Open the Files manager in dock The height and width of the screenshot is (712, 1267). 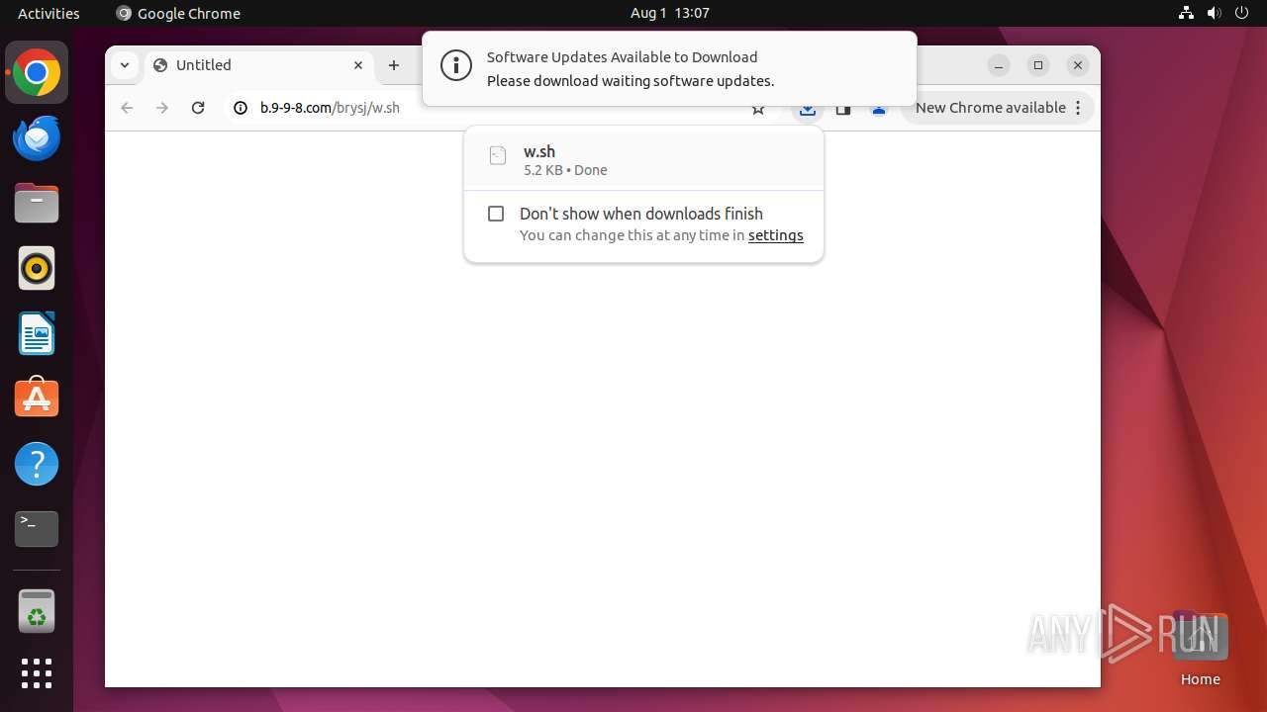point(37,204)
